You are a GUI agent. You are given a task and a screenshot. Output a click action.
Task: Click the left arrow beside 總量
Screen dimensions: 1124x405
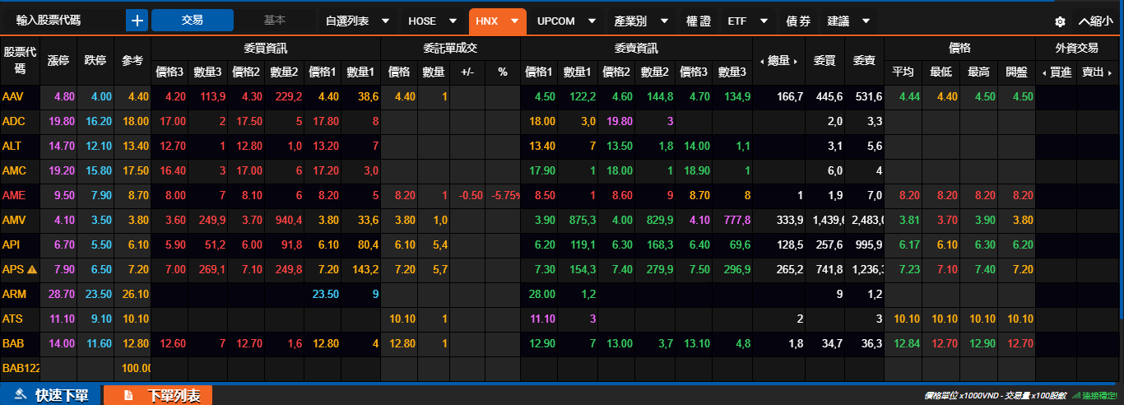(x=761, y=60)
